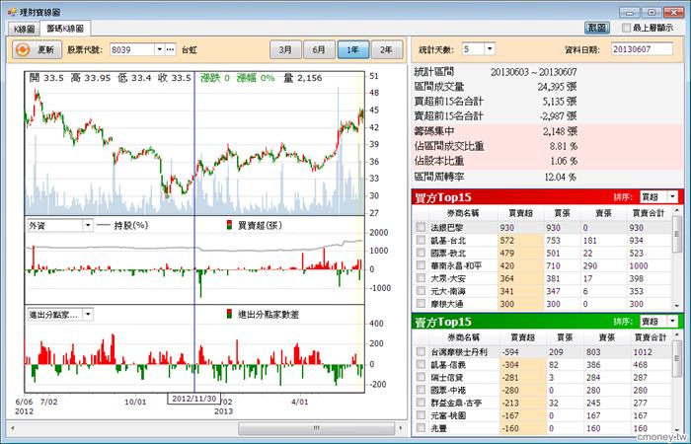Image resolution: width=691 pixels, height=444 pixels.
Task: Click the 2012/11/30 date marker label
Action: click(193, 399)
